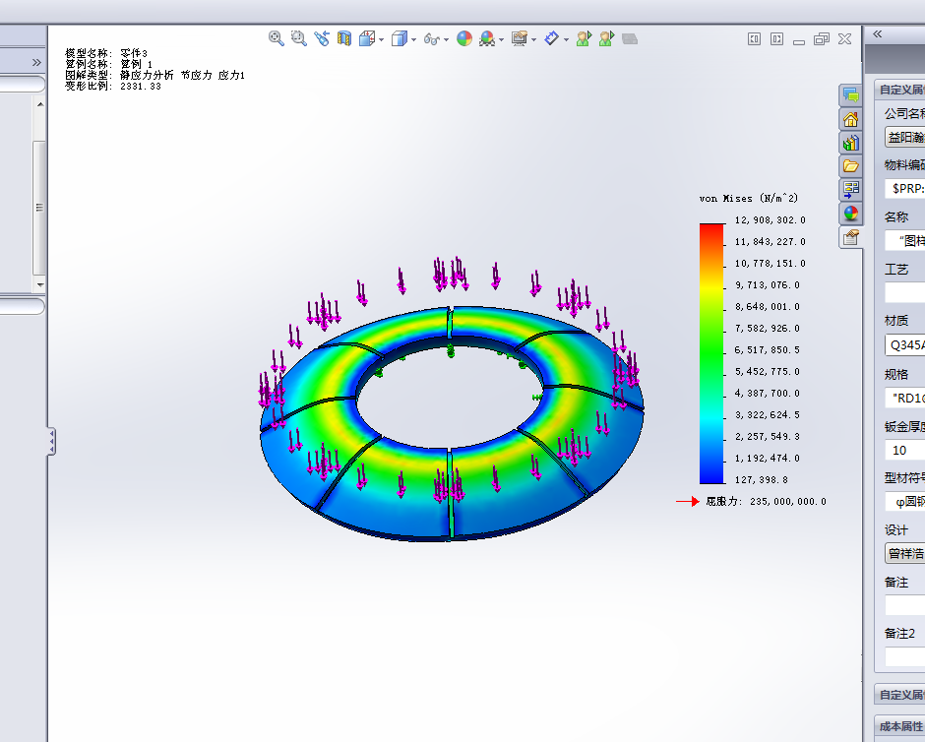Expand rotate-view icon dropdown arrow
925x742 pixels.
click(x=567, y=39)
